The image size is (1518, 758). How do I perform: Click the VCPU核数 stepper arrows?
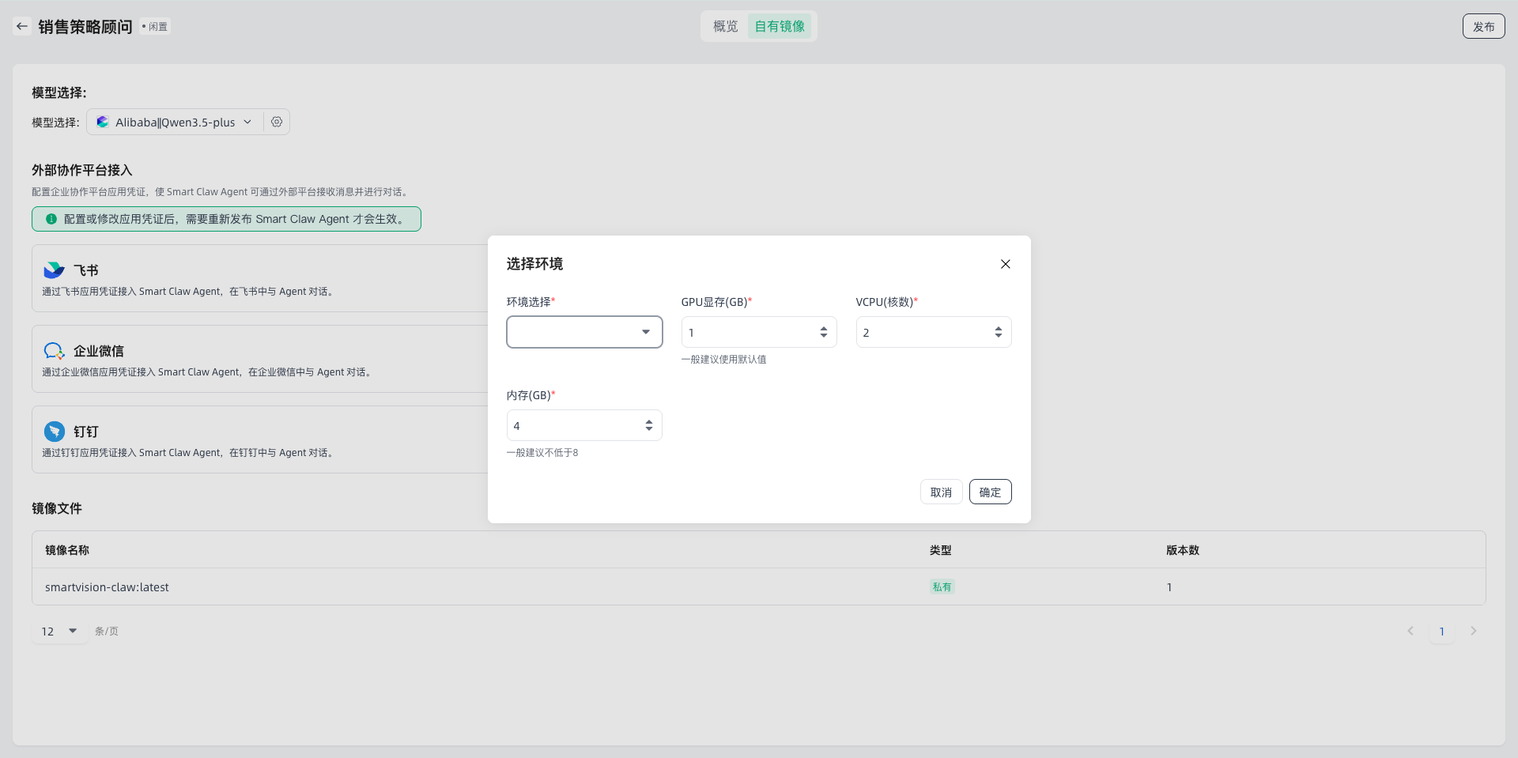tap(998, 332)
